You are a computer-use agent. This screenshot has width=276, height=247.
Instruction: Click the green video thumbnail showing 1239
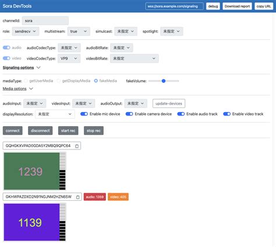pyautogui.click(x=31, y=171)
